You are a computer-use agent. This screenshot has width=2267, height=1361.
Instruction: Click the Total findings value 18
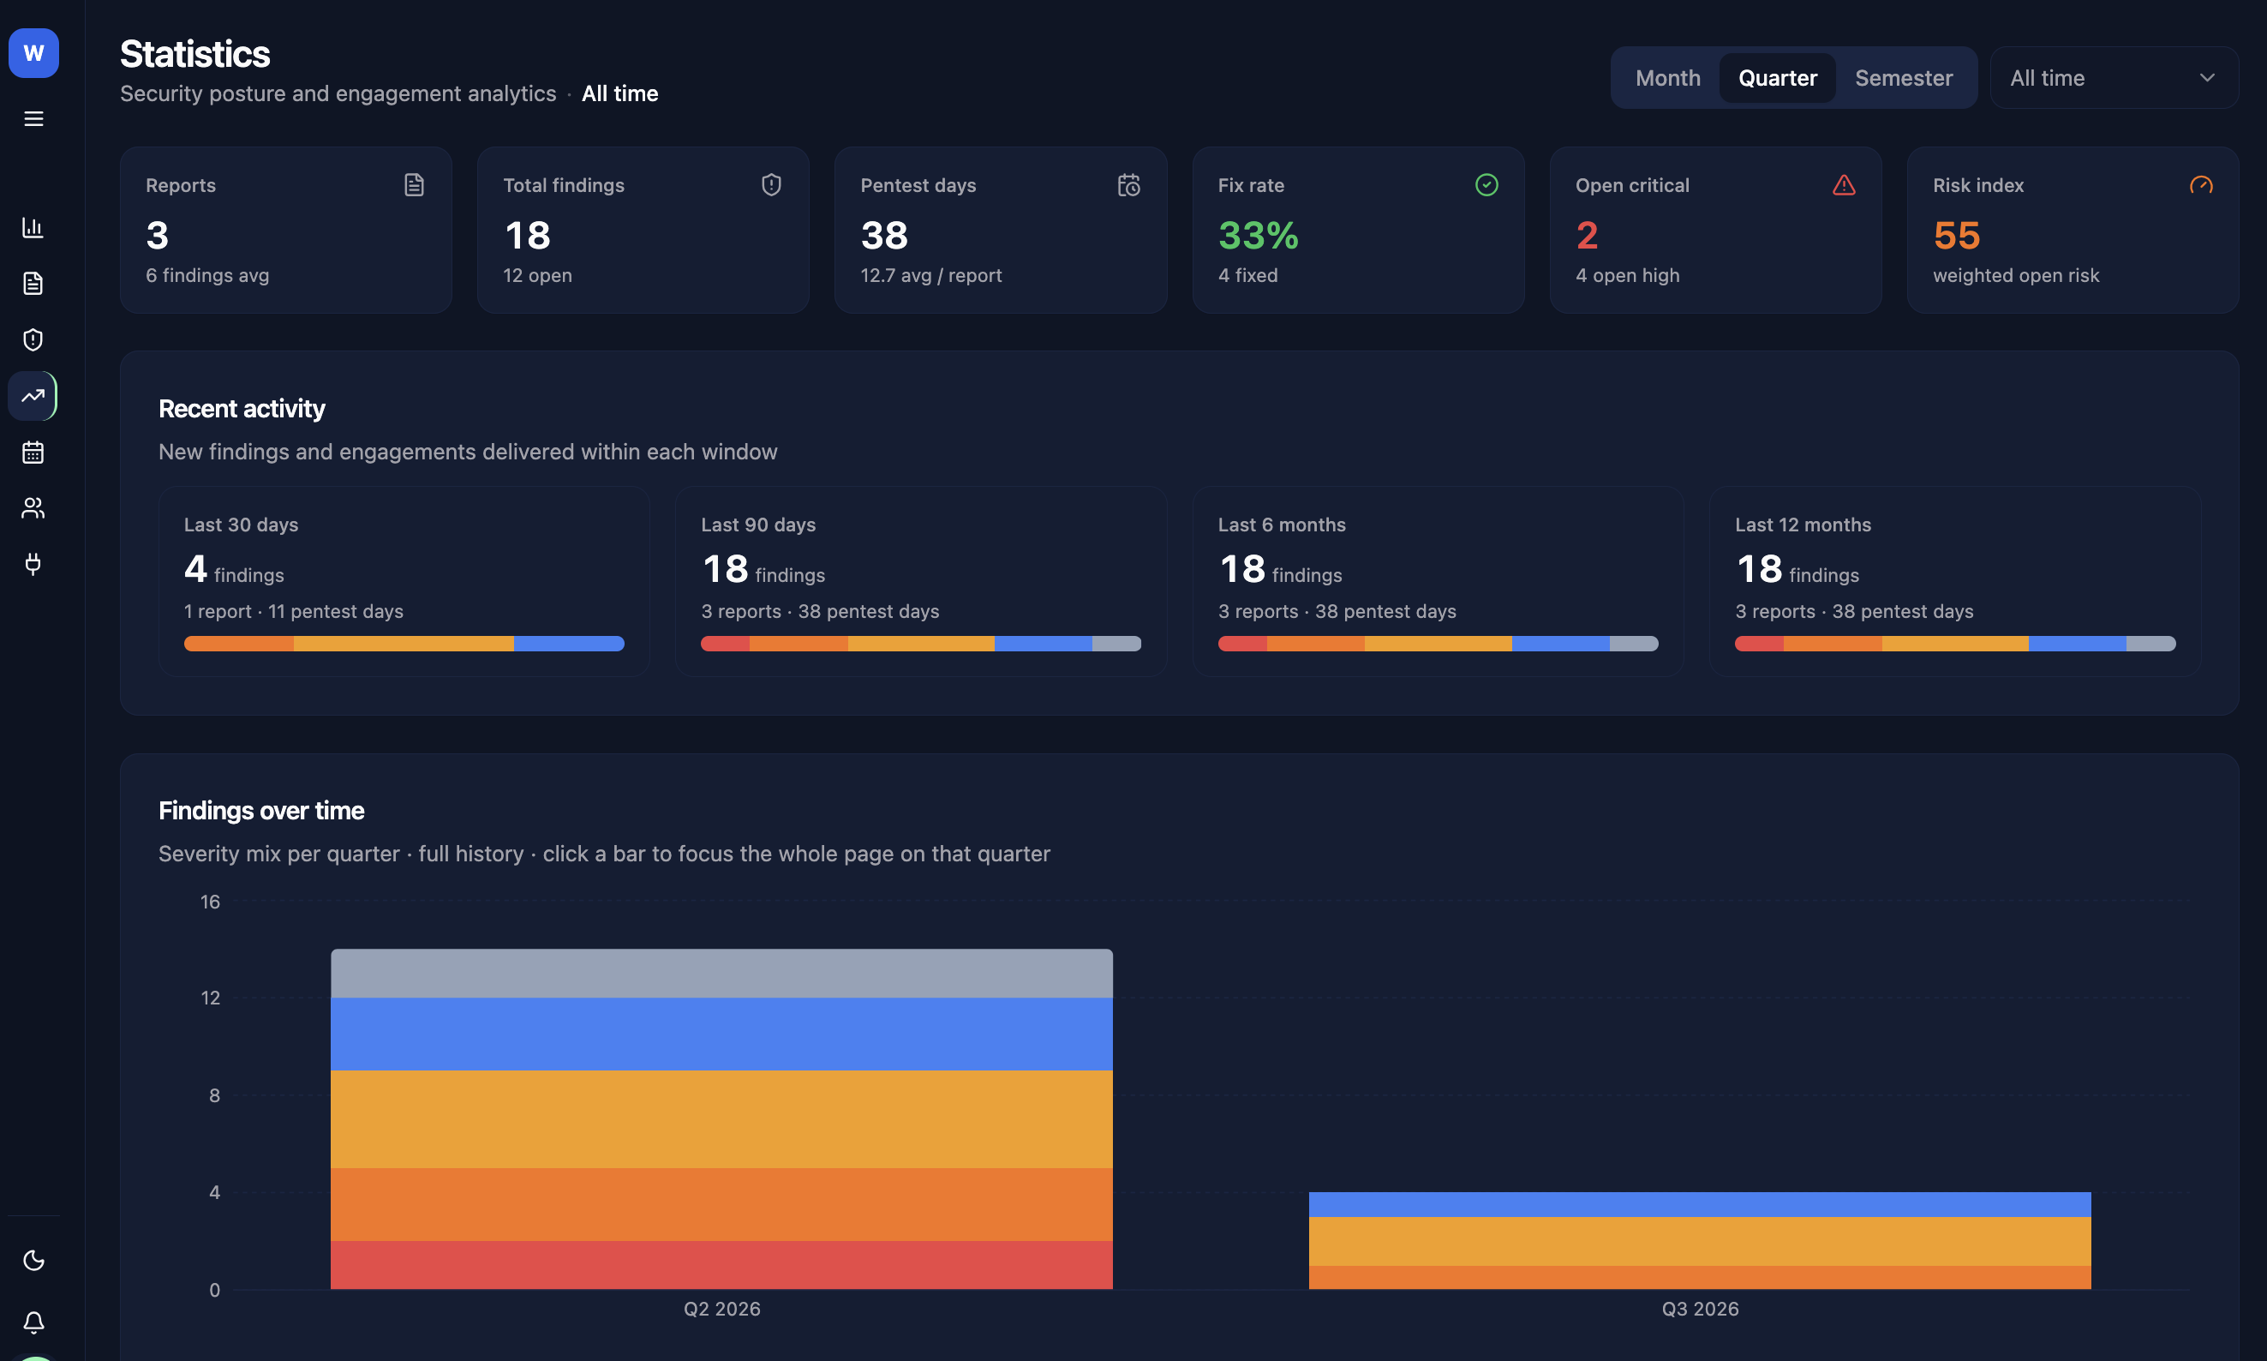(528, 236)
